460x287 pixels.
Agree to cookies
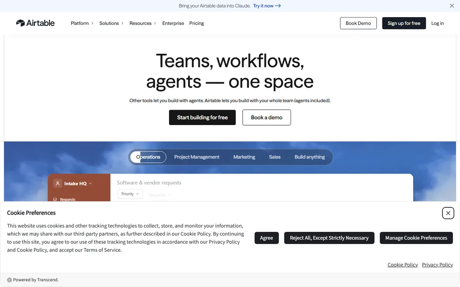click(x=266, y=238)
